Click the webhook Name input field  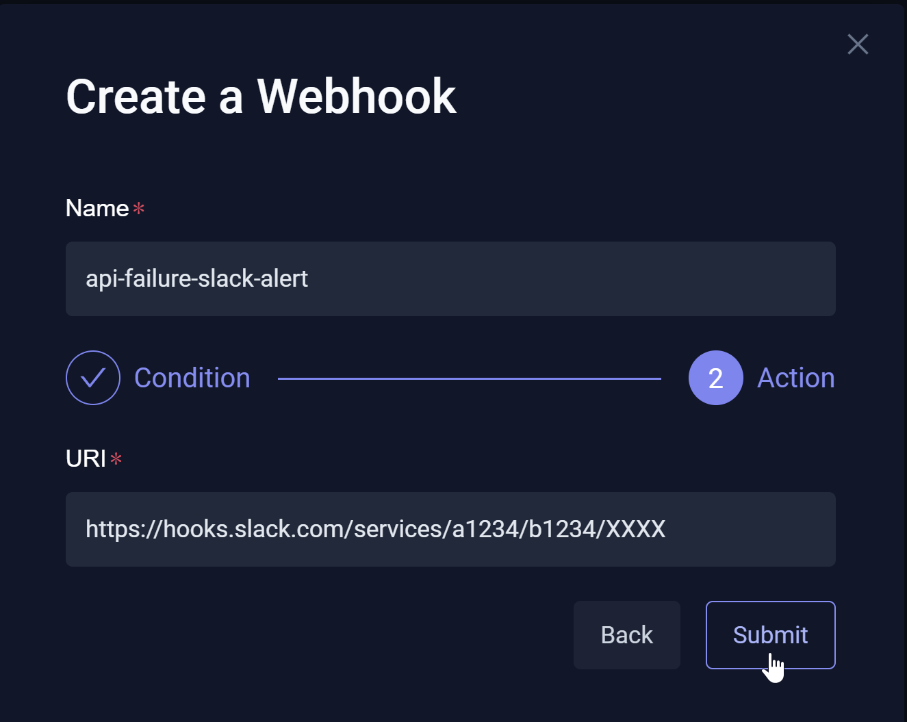tap(450, 279)
